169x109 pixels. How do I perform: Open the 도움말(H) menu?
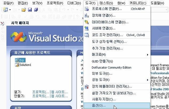click(x=157, y=3)
